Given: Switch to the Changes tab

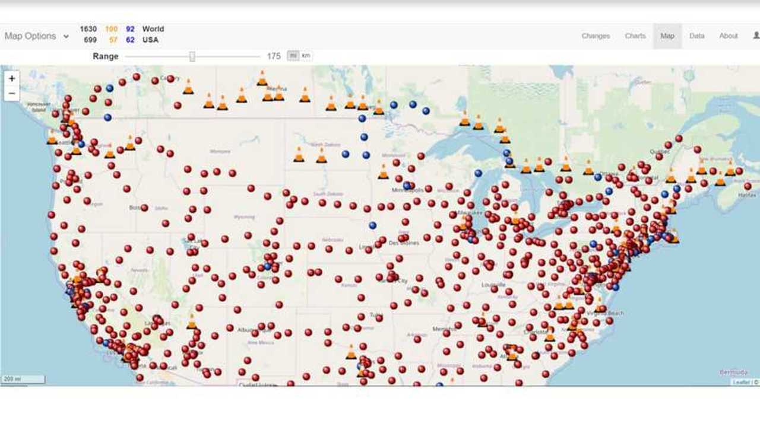Looking at the screenshot, I should coord(595,36).
